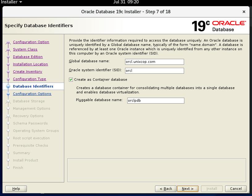Click the Operating System Groups step text
The width and height of the screenshot is (252, 196).
36,131
